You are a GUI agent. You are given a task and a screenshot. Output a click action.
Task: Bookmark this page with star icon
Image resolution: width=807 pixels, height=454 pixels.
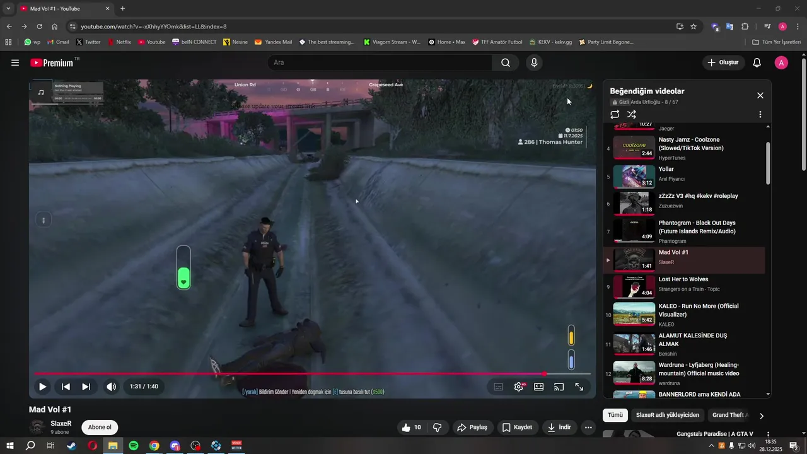coord(694,26)
